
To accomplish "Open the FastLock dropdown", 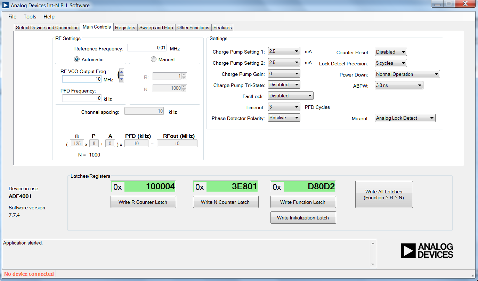I will coord(291,96).
